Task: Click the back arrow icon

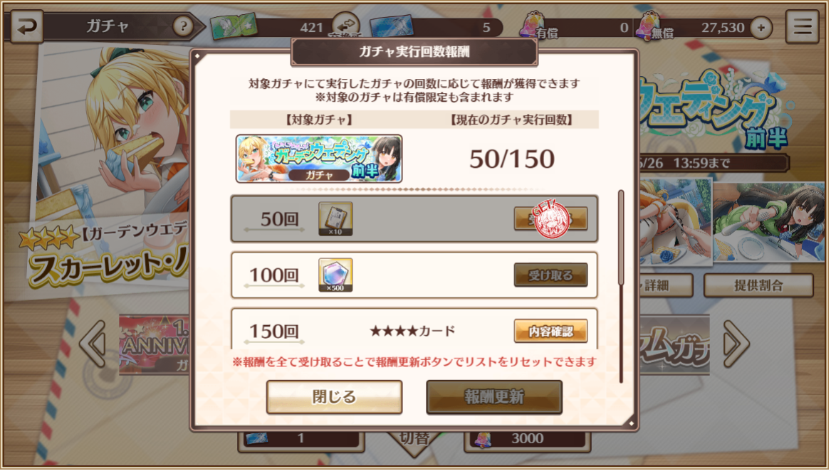Action: click(x=26, y=26)
